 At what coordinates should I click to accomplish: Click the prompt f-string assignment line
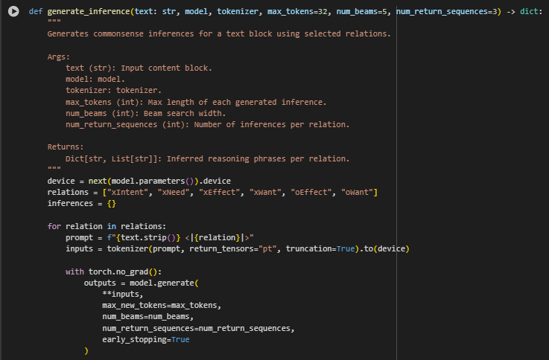[159, 238]
